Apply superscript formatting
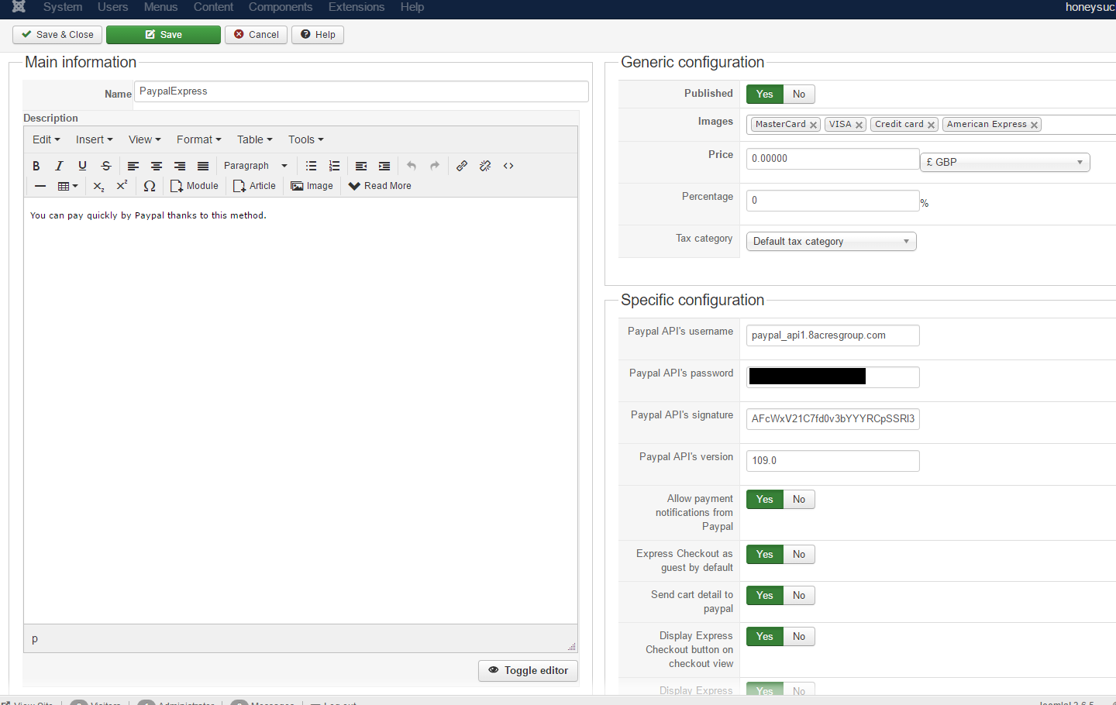Viewport: 1116px width, 705px height. [x=122, y=186]
